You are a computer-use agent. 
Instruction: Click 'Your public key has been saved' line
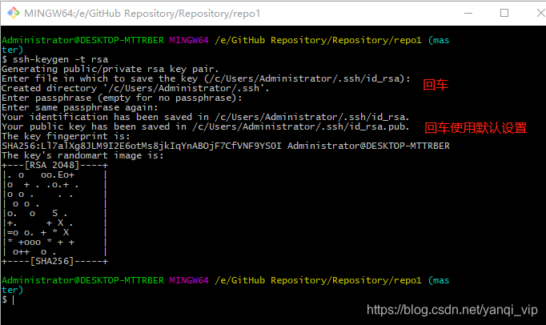206,126
